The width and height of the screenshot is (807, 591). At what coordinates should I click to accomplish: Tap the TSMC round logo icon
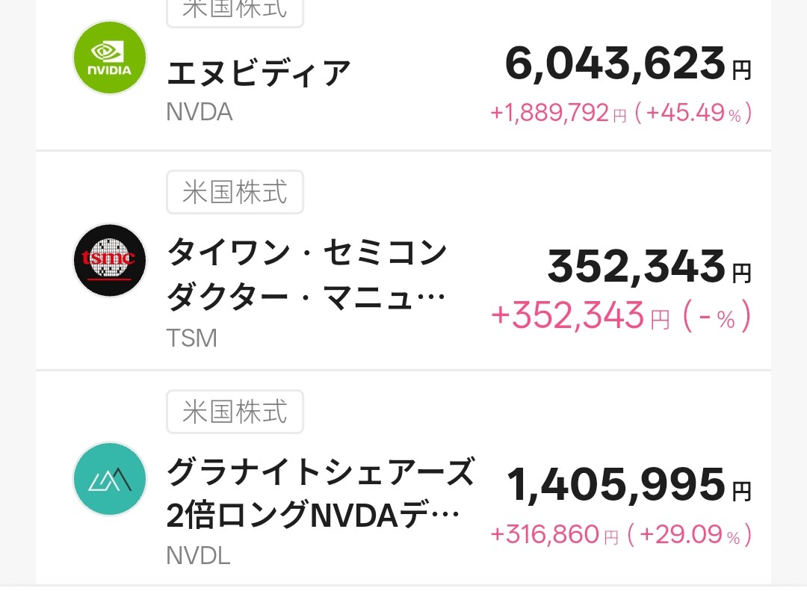click(110, 260)
